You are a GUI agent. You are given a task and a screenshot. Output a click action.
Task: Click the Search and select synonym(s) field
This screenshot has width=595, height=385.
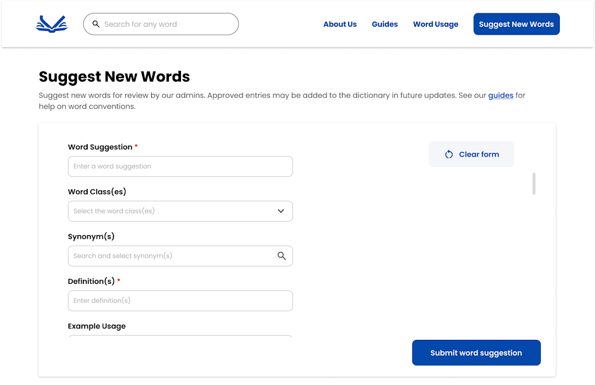pos(169,256)
